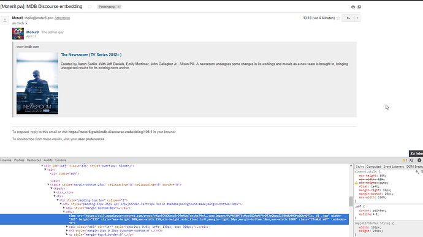Open the Resources devtools tab

click(x=34, y=160)
